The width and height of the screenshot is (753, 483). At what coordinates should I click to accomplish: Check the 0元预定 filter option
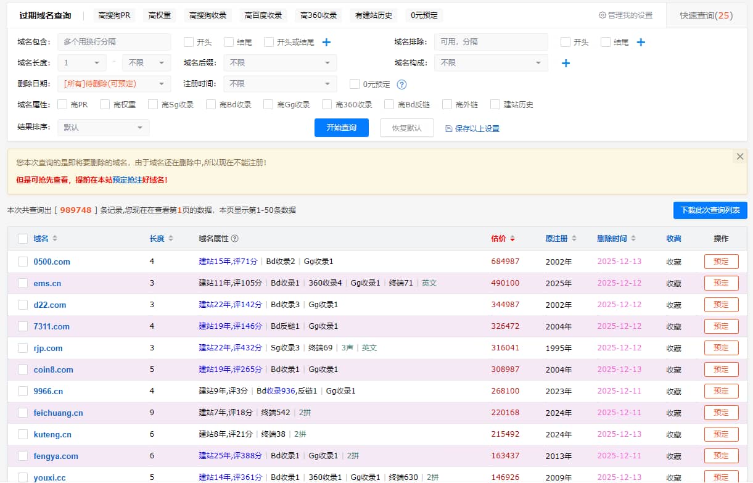tap(355, 85)
